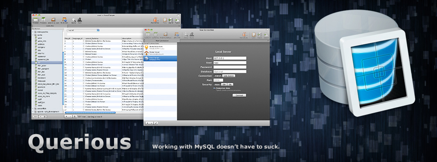Click the edit pencil button below the connections list
Image resolution: width=437 pixels, height=162 pixels.
click(156, 123)
